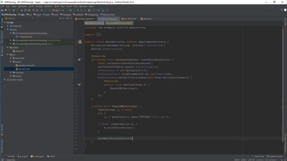Open the VCS menu
This screenshot has width=287, height=161.
point(75,6)
